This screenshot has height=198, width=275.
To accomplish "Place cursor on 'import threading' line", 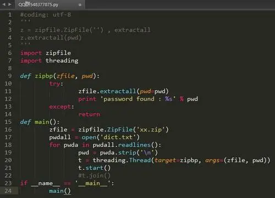I will (x=49, y=61).
